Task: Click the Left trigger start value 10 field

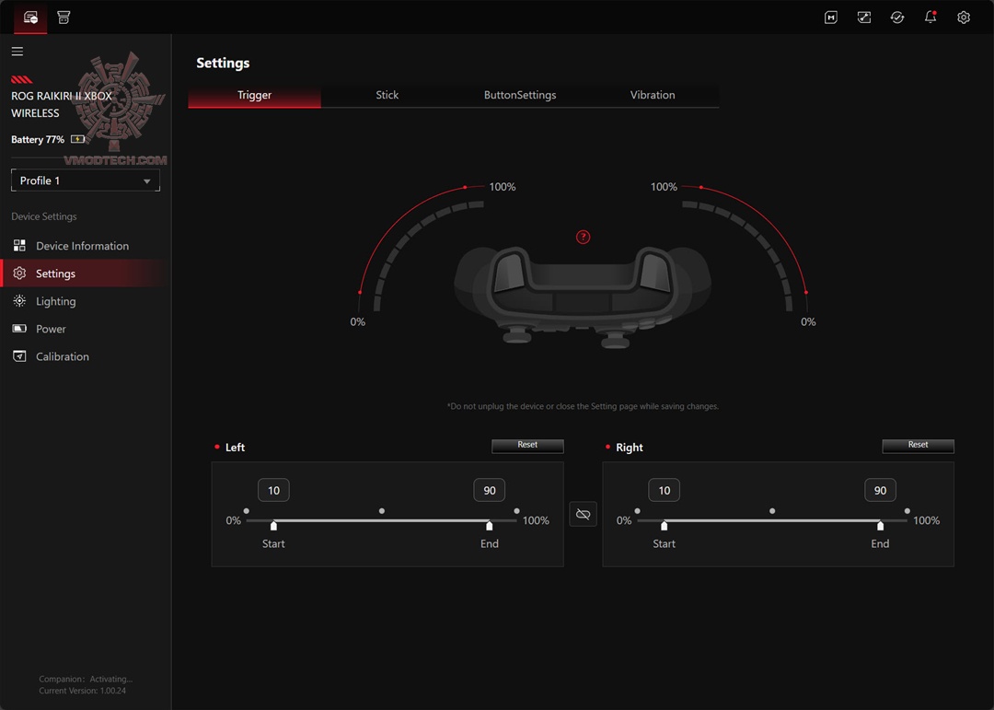Action: pyautogui.click(x=273, y=491)
